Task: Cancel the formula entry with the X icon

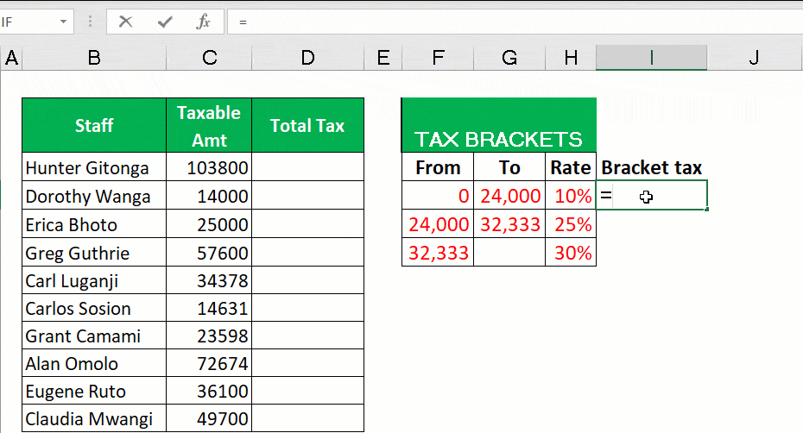Action: 125,22
